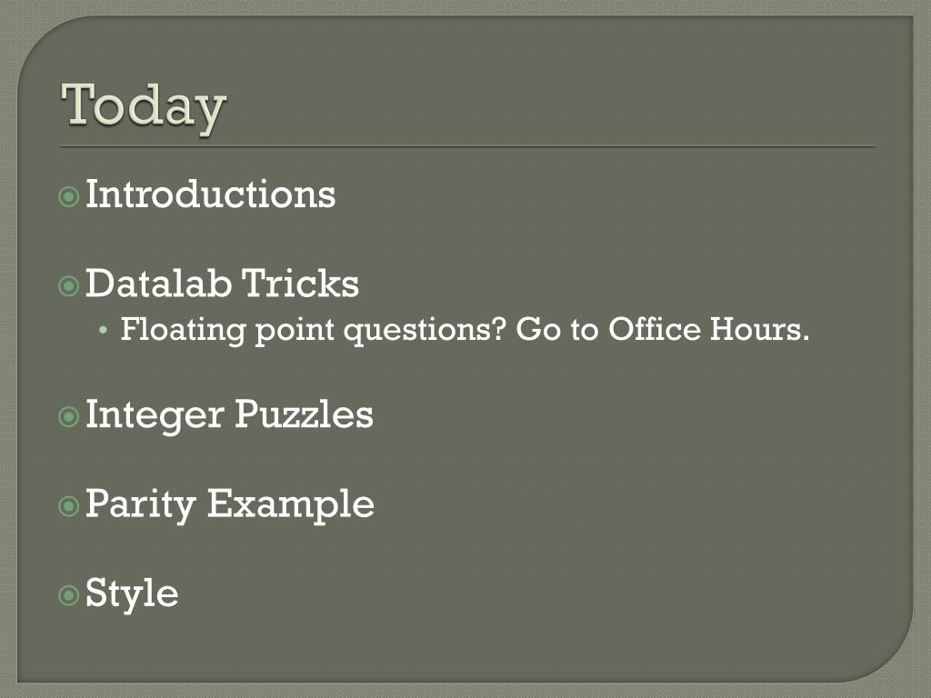Viewport: 931px width, 698px height.
Task: Select the Style bullet text
Action: tap(132, 593)
